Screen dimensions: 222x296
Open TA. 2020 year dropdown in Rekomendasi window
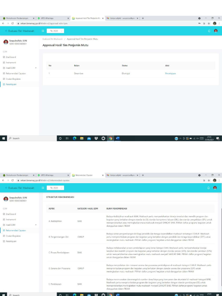tap(55, 188)
